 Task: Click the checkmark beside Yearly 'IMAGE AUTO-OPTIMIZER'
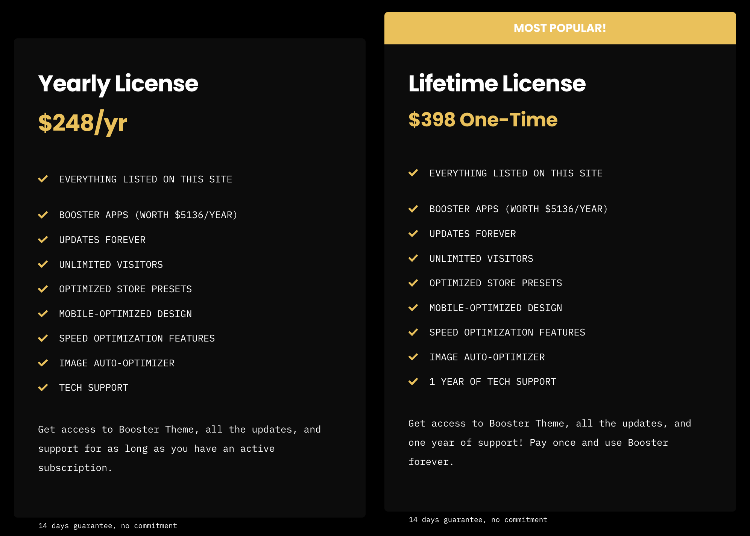(43, 363)
